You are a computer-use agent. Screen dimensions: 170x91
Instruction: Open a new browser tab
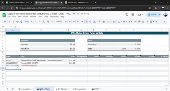[95, 2]
